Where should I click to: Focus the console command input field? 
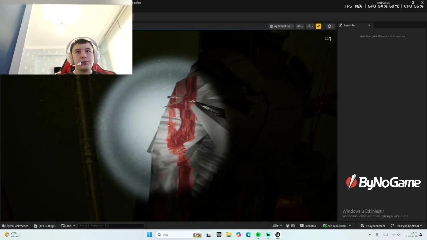[111, 226]
